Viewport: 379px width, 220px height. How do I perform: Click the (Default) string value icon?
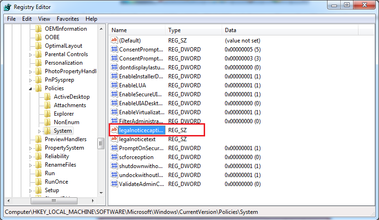coord(114,41)
